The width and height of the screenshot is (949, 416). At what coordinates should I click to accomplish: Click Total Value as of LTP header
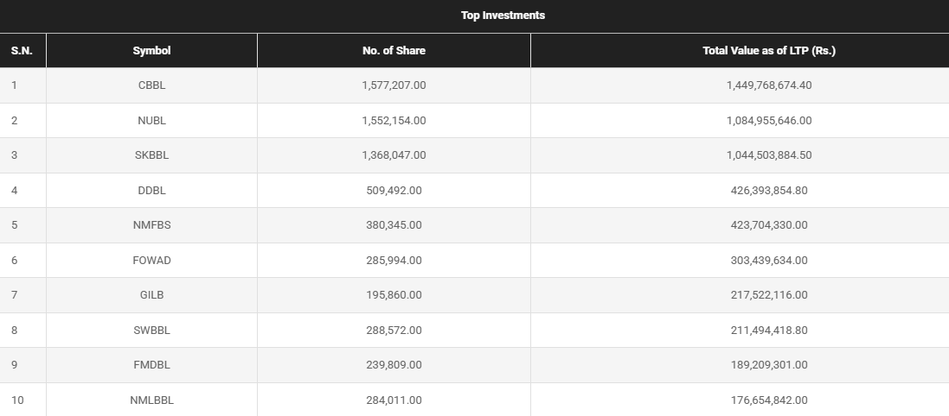click(768, 51)
